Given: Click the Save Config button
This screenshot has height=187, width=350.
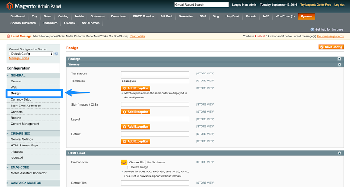Looking at the screenshot, I should pyautogui.click(x=331, y=47).
